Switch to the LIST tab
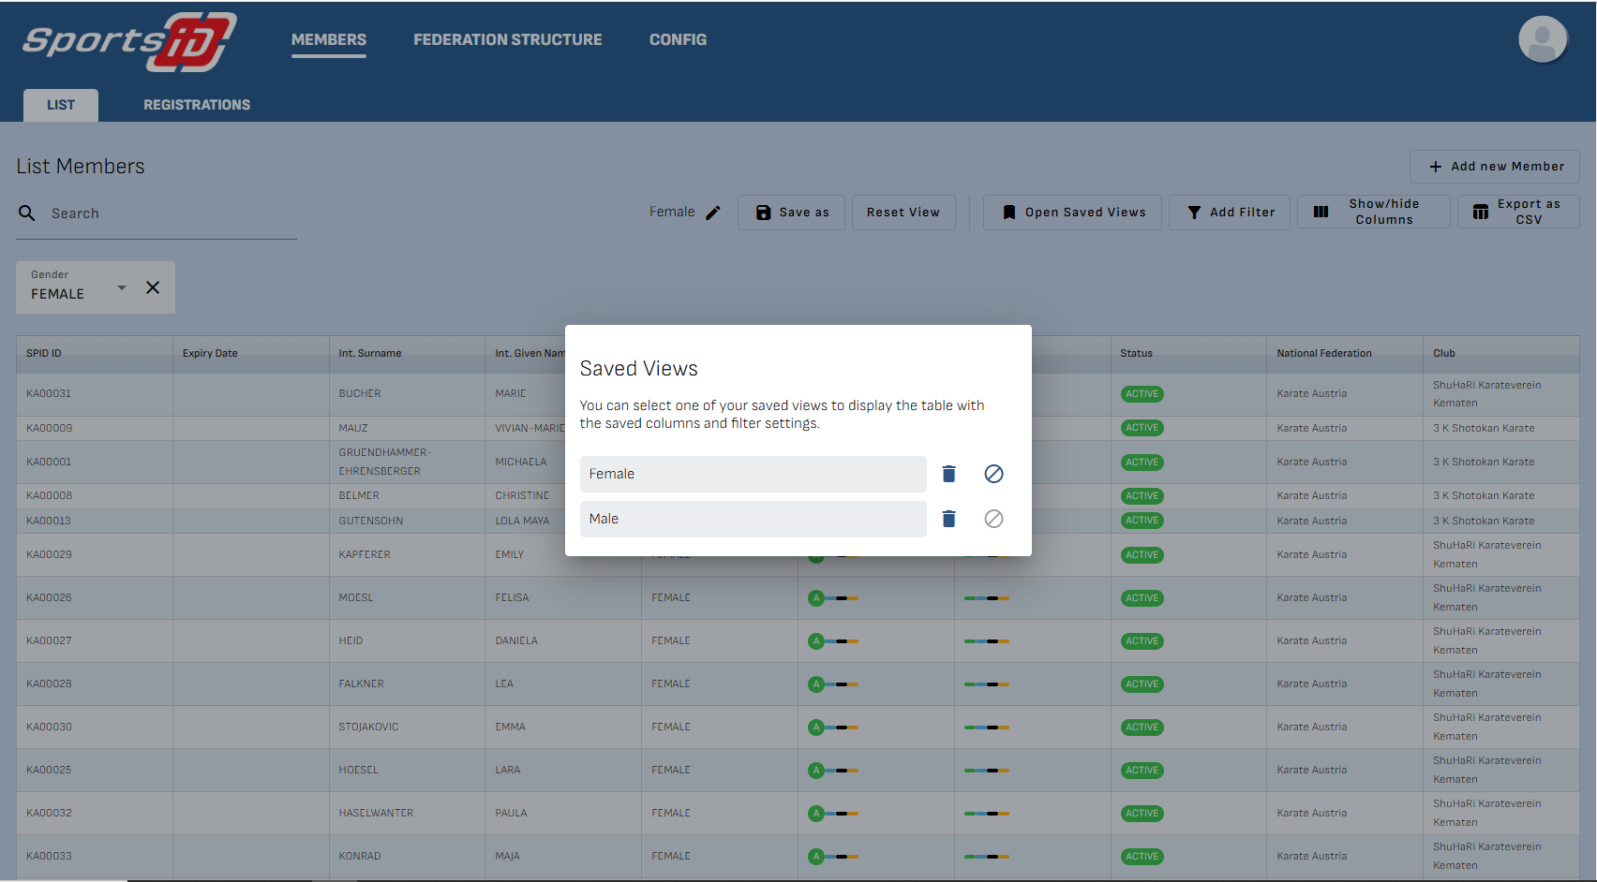The width and height of the screenshot is (1597, 882). 61,105
